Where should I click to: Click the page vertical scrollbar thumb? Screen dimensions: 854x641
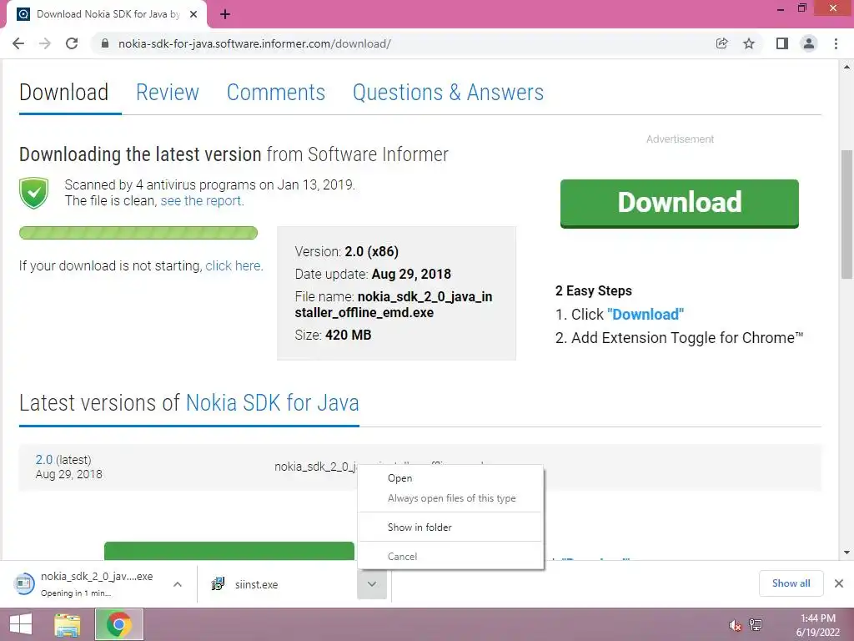[x=846, y=213]
